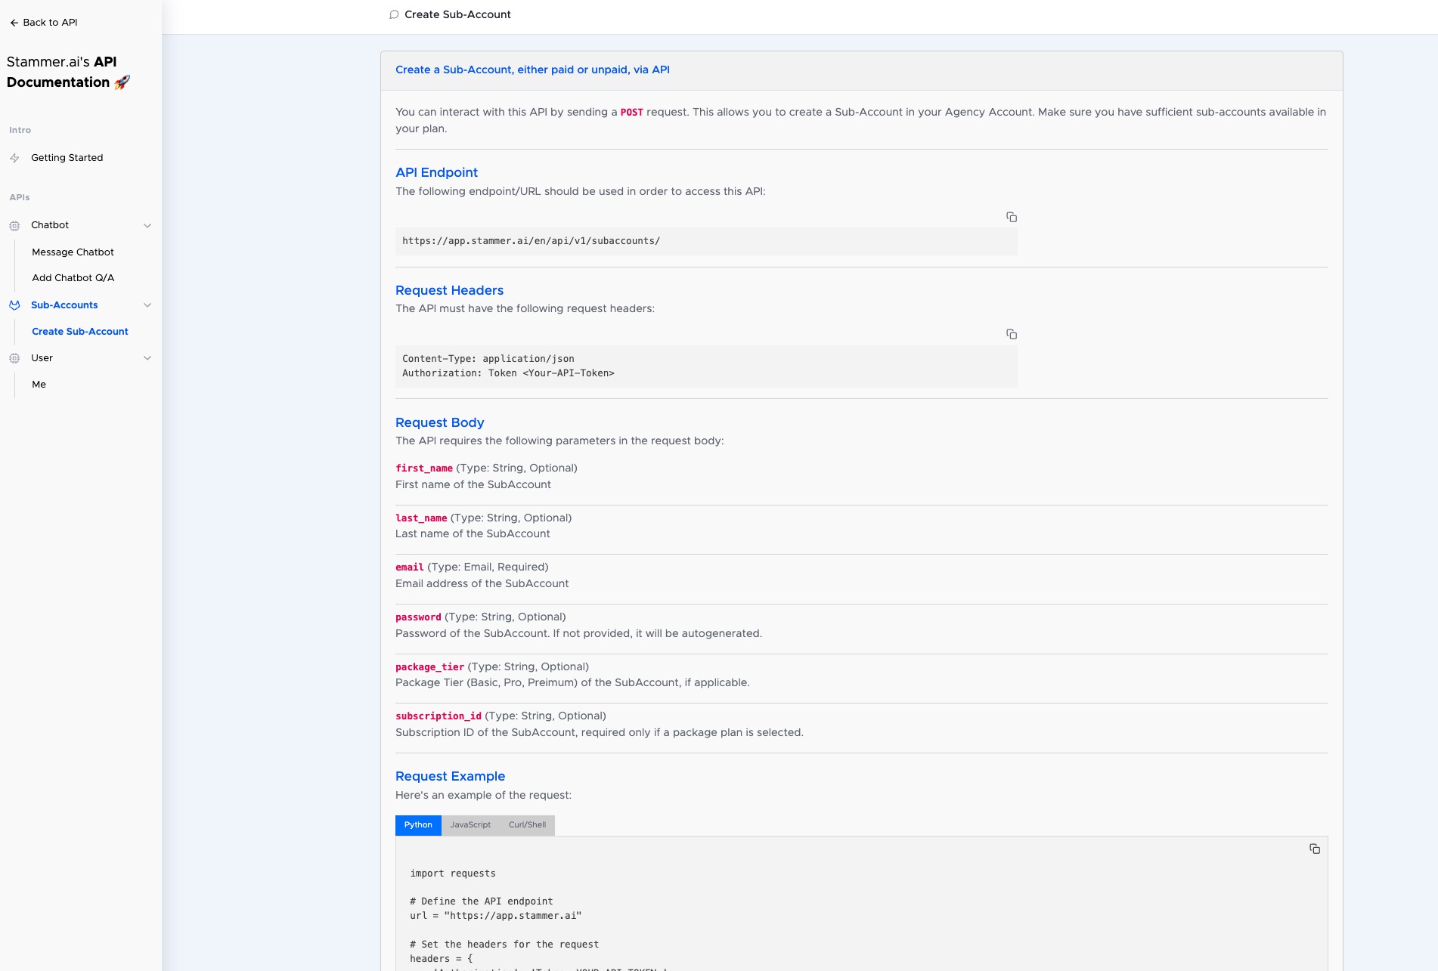The image size is (1438, 971).
Task: Click the Sub-Accounts sidebar icon
Action: click(14, 305)
